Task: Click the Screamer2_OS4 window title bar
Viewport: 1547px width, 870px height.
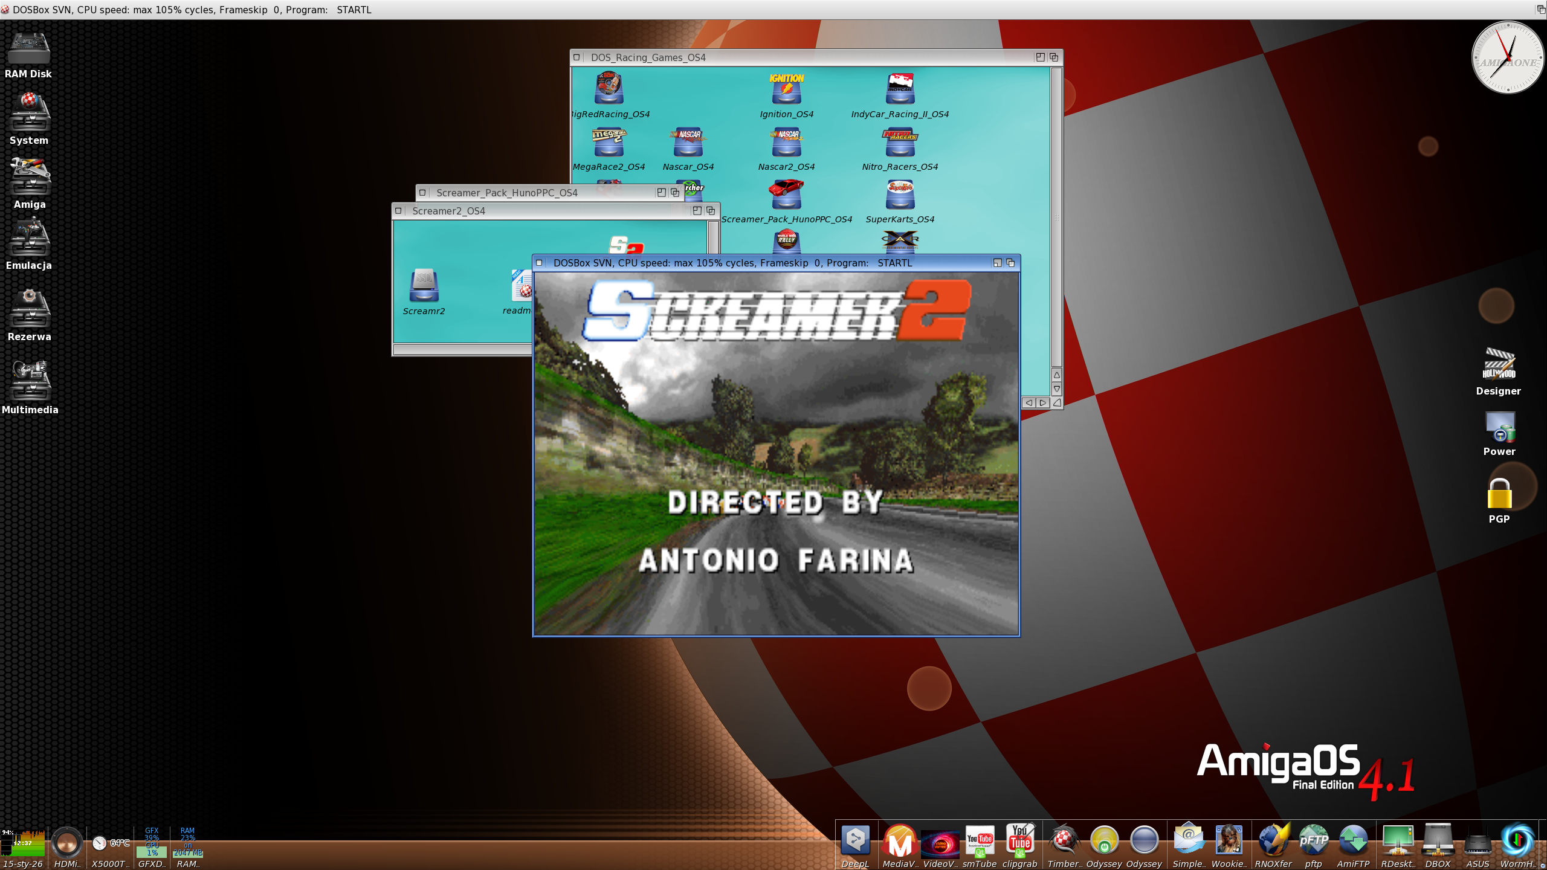Action: click(544, 211)
